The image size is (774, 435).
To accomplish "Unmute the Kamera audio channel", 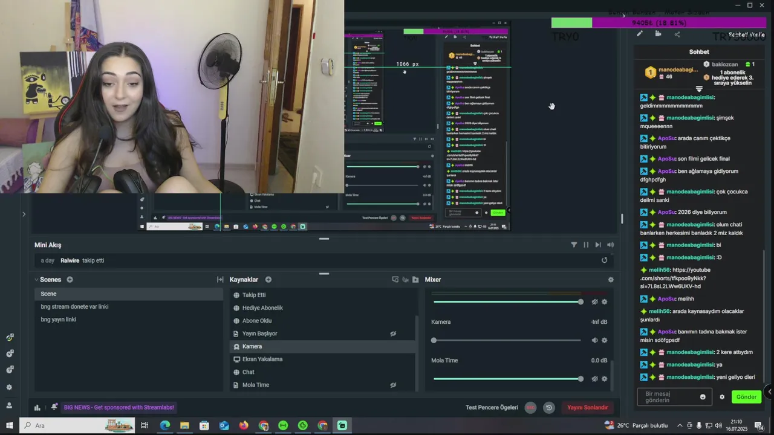I will tap(594, 340).
